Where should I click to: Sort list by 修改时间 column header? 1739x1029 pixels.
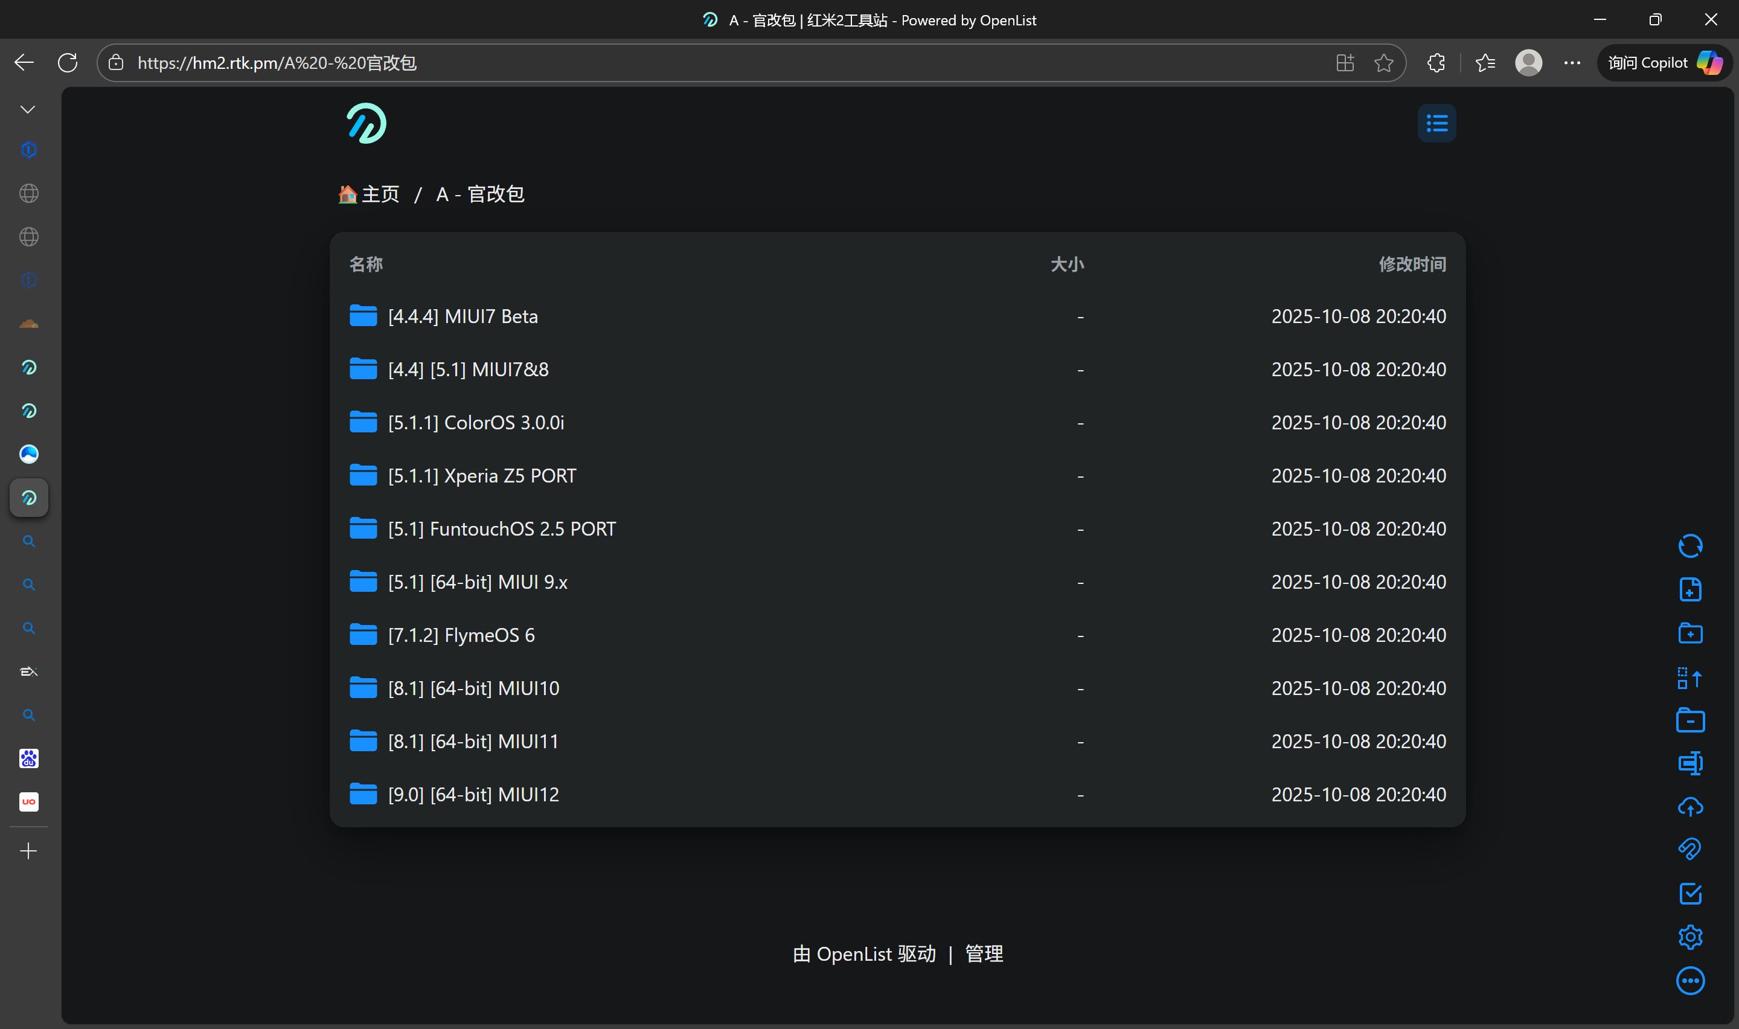(1412, 264)
